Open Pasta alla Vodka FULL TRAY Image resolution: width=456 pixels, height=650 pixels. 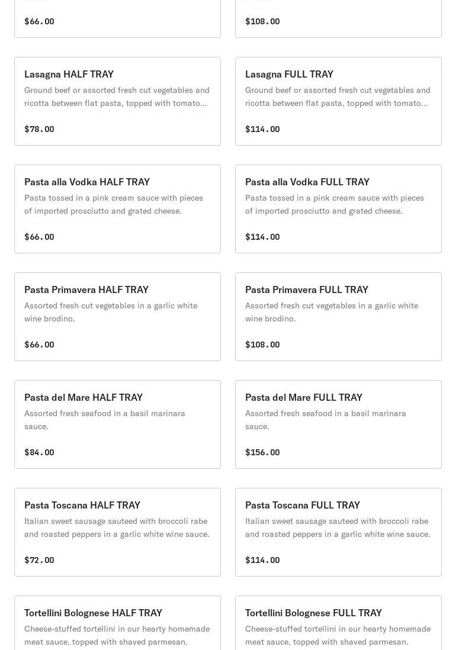click(307, 182)
